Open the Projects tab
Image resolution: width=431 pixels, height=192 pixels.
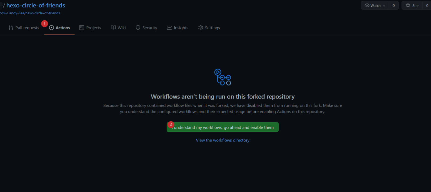(90, 28)
